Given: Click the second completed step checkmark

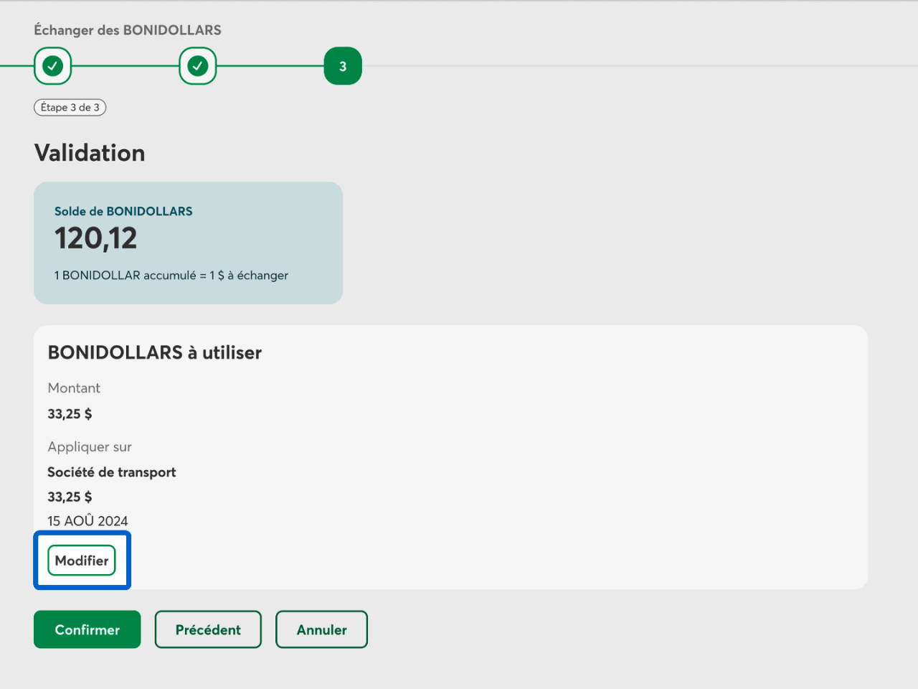Looking at the screenshot, I should pyautogui.click(x=198, y=66).
